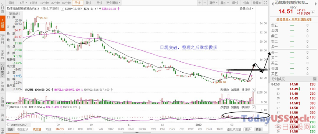318x134 pixels.
Task: Open the MACD help question-mark icon
Action: pos(8,107)
